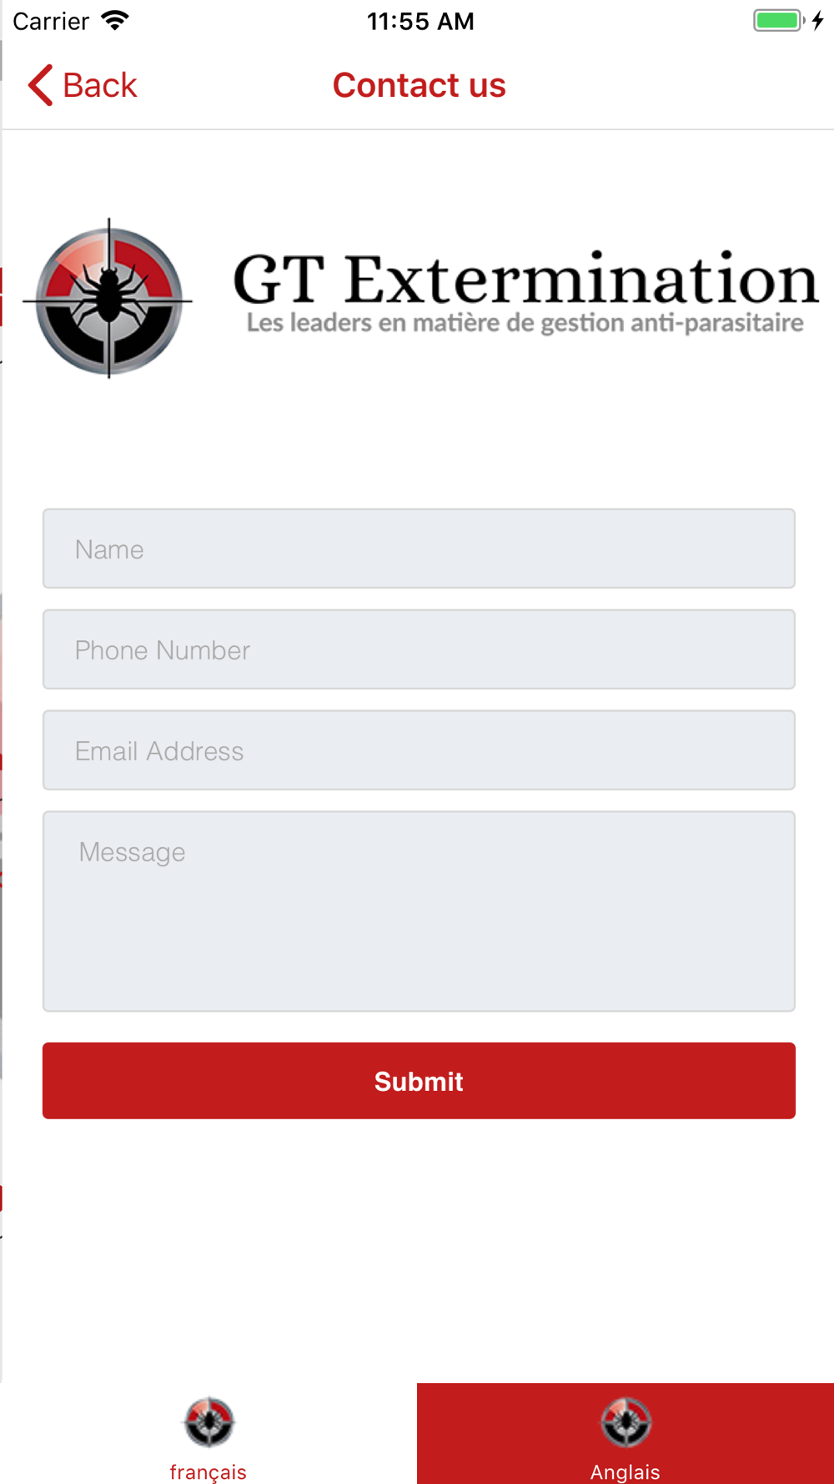Select the Phone Number field
This screenshot has width=834, height=1484.
[419, 649]
